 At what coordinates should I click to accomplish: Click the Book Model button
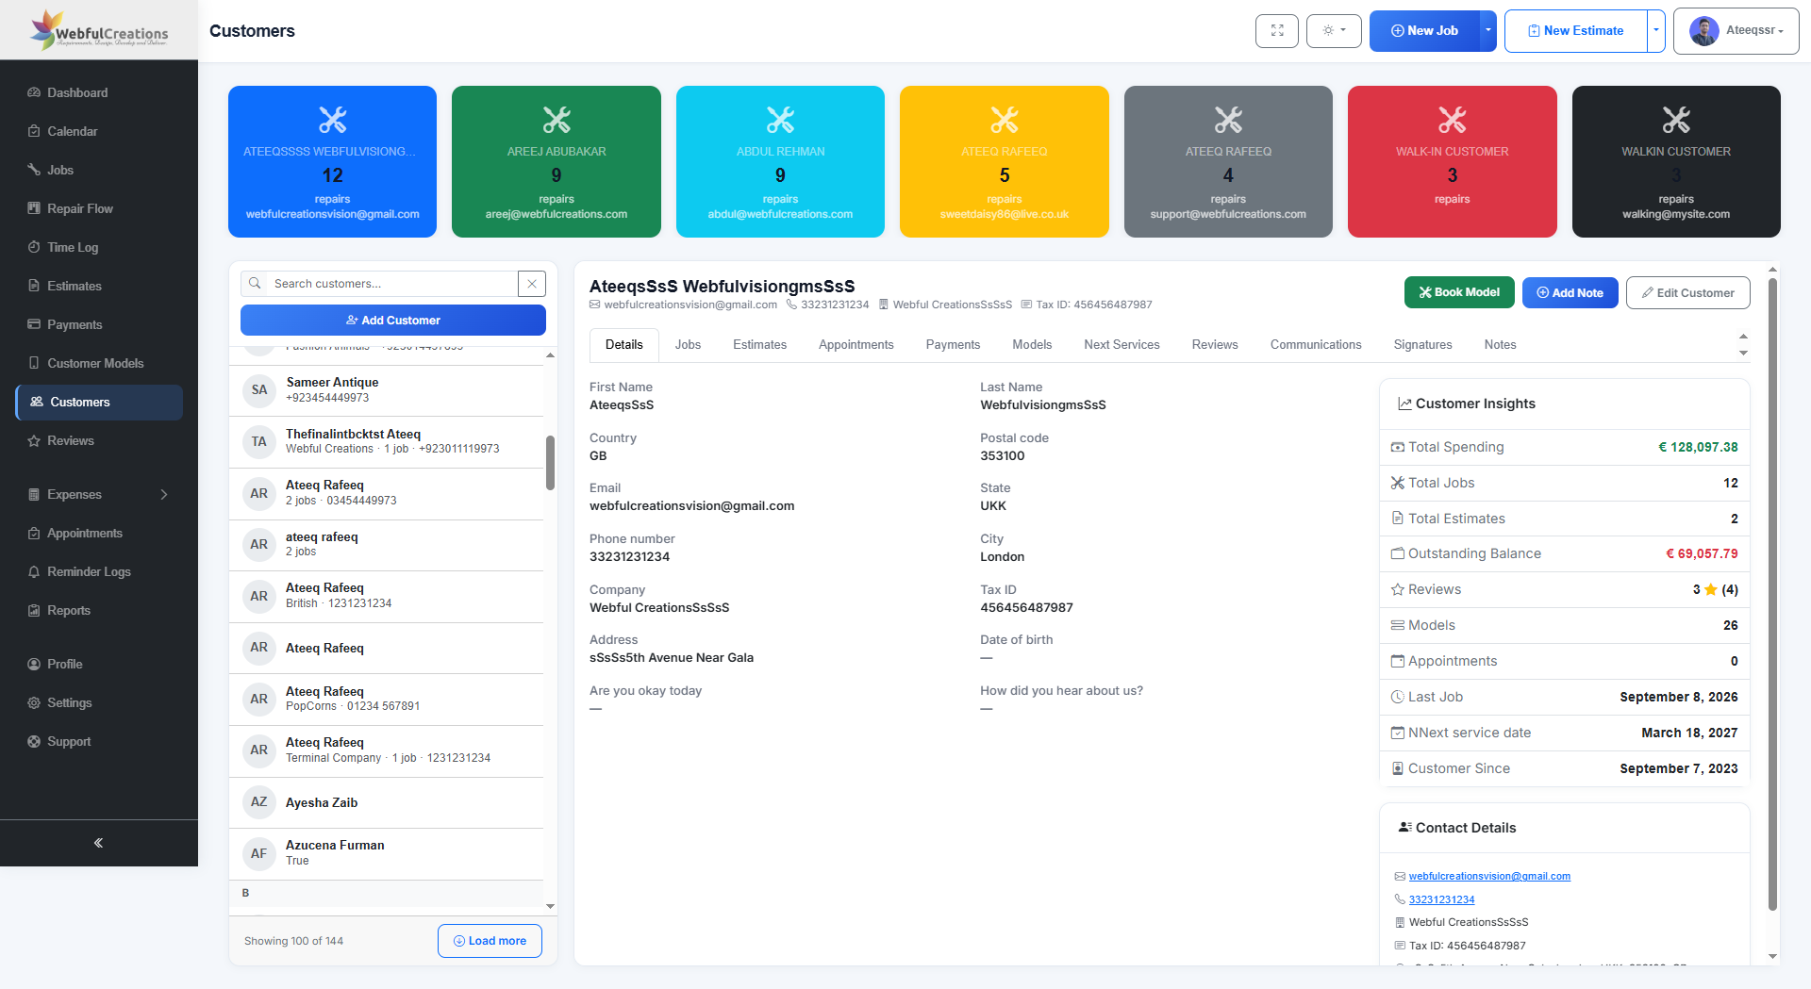tap(1459, 292)
